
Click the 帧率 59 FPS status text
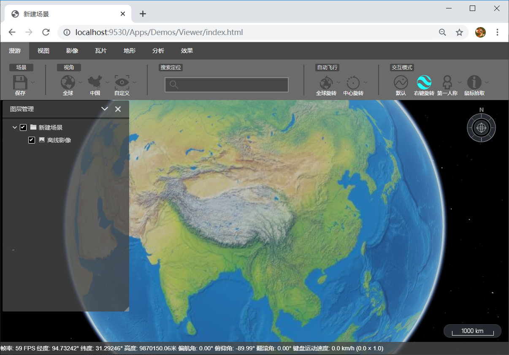click(x=17, y=348)
